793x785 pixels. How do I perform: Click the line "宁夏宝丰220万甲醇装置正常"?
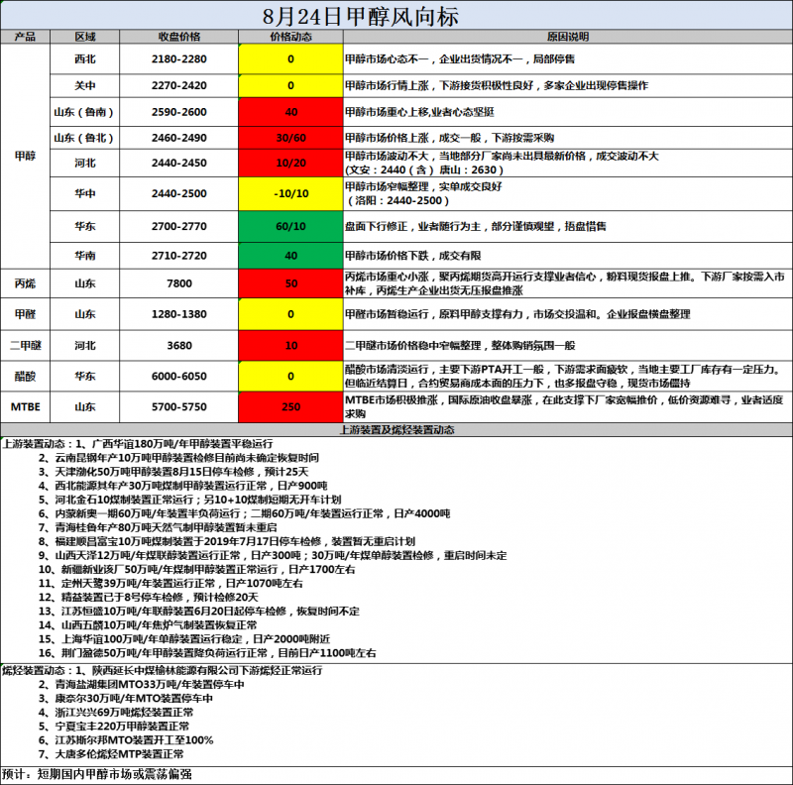pyautogui.click(x=114, y=727)
